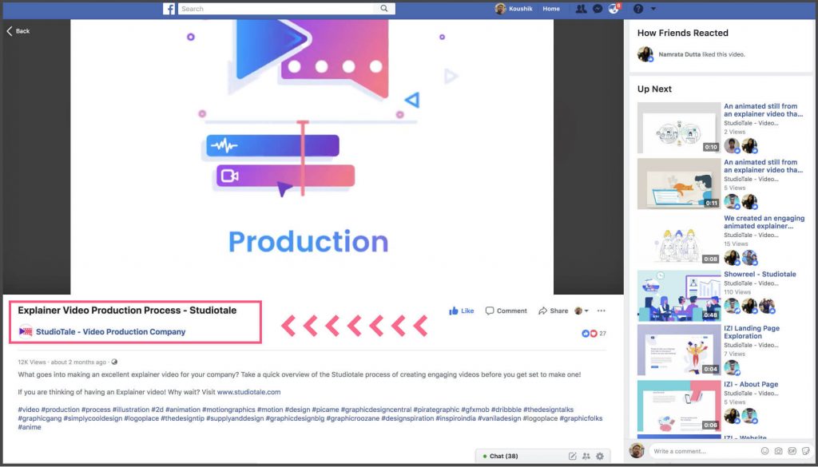Open the notifications globe icon
Screen dimensions: 818x467
click(613, 9)
